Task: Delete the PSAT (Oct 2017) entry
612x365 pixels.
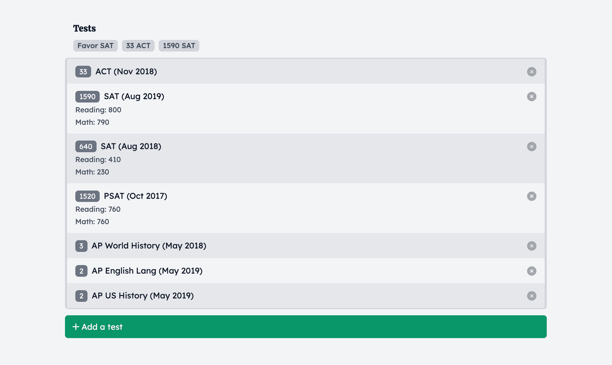Action: 531,196
